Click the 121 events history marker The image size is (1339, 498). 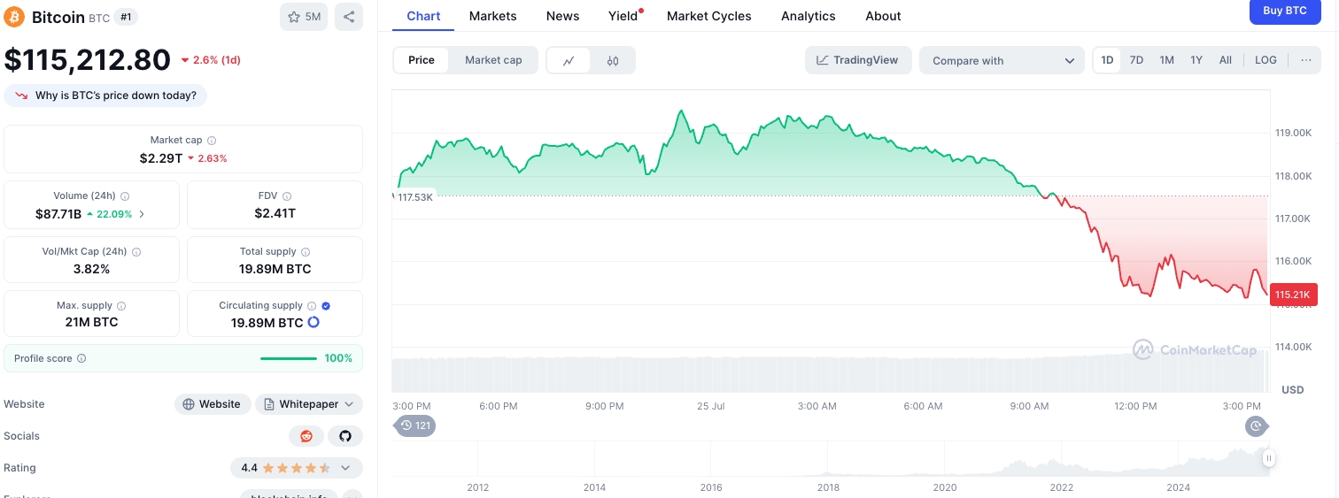coord(414,425)
